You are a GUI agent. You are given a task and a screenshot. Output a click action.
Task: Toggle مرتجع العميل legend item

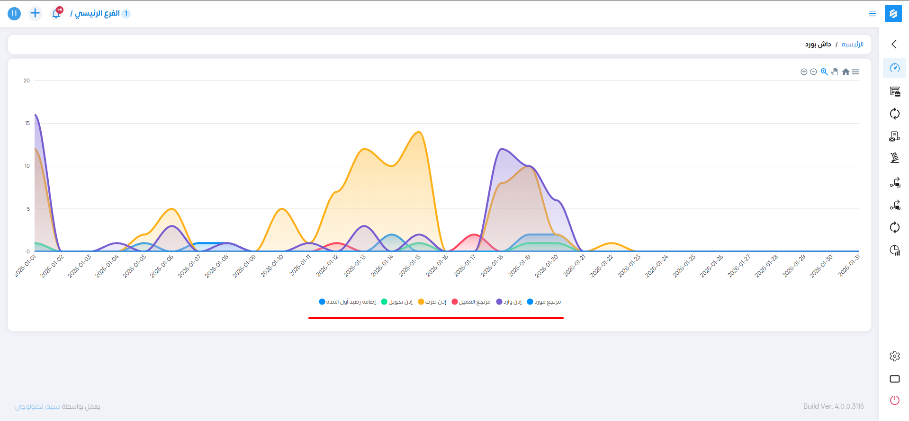pyautogui.click(x=471, y=302)
